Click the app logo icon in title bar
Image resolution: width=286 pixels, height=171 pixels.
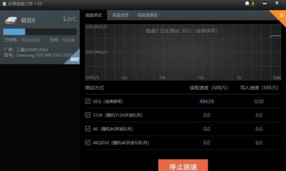(x=4, y=3)
